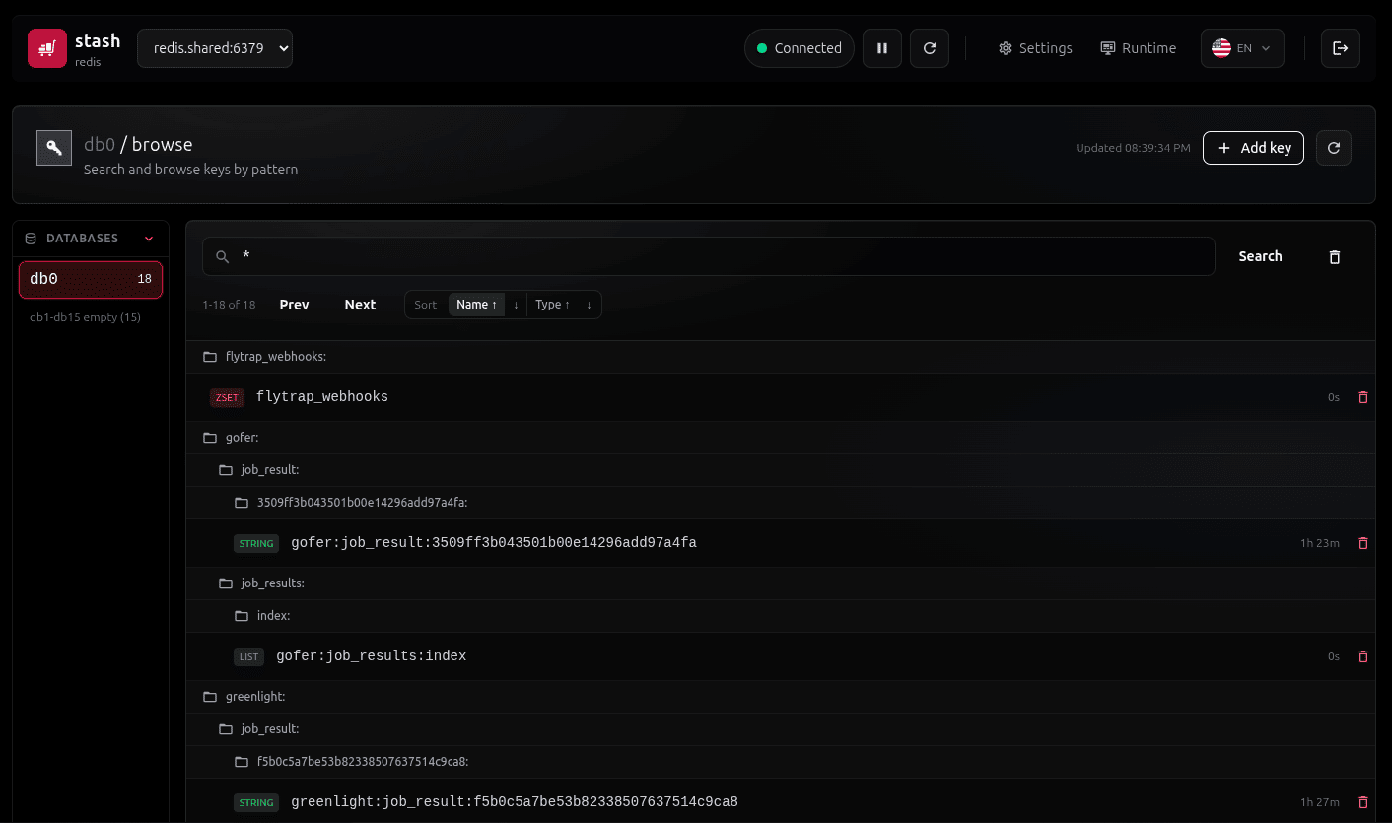Click the STRING badge on the greenlight:job_result row
The height and width of the screenshot is (823, 1392).
pos(256,802)
